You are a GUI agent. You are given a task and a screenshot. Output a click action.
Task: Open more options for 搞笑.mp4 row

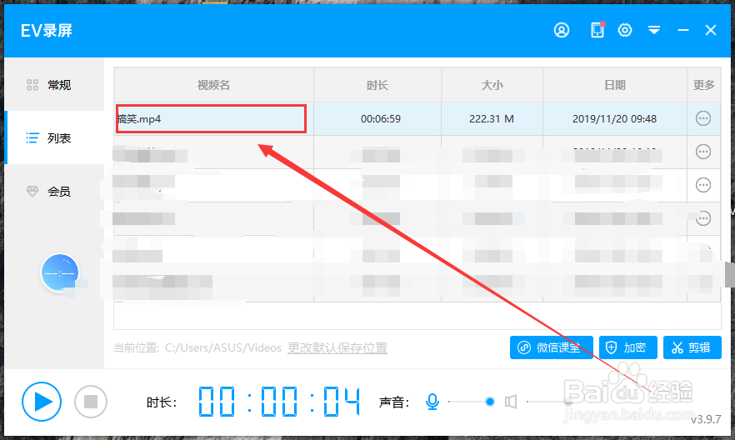pos(703,118)
